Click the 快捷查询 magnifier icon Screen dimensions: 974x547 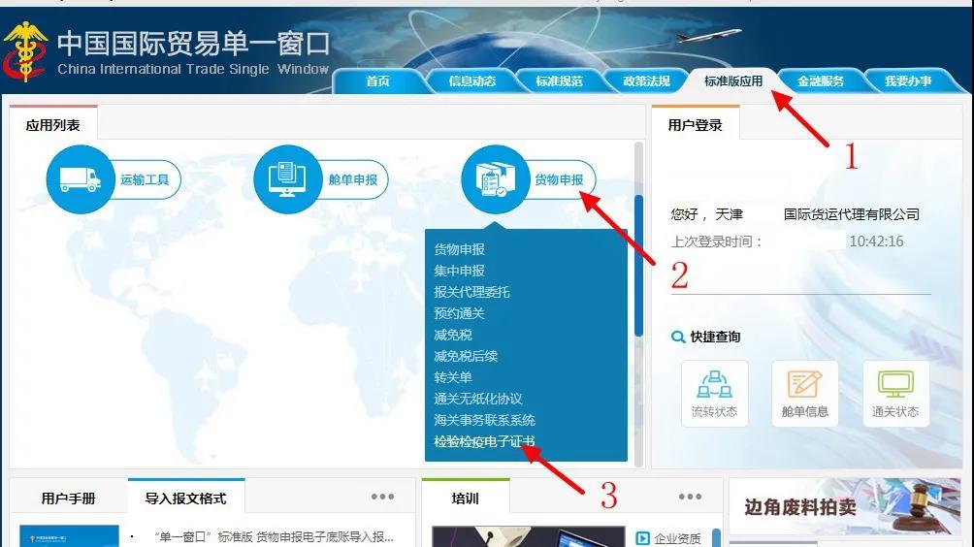pos(678,338)
